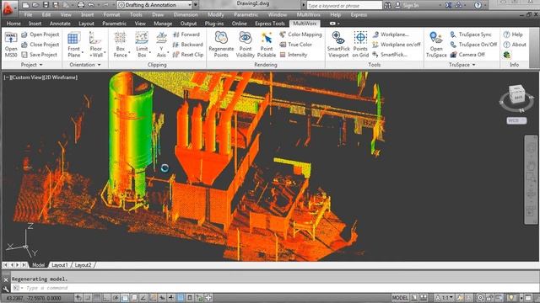Screen dimensions: 540x303
Task: Select the Front Plane orientation tool
Action: 73,45
